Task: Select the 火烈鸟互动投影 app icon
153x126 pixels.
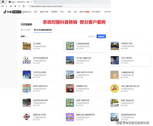Action: click(27, 75)
